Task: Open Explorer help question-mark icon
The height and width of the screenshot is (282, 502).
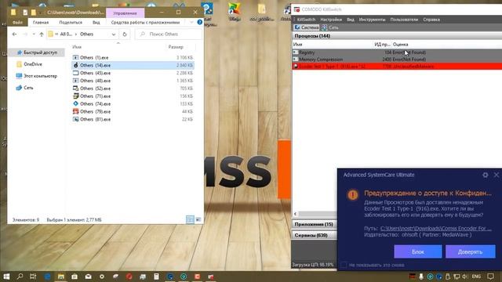Action: coord(200,22)
